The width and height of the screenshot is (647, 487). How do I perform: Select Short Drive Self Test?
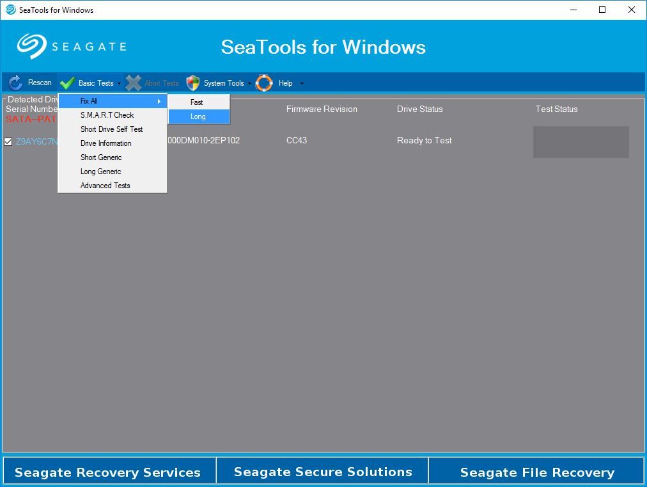(113, 129)
